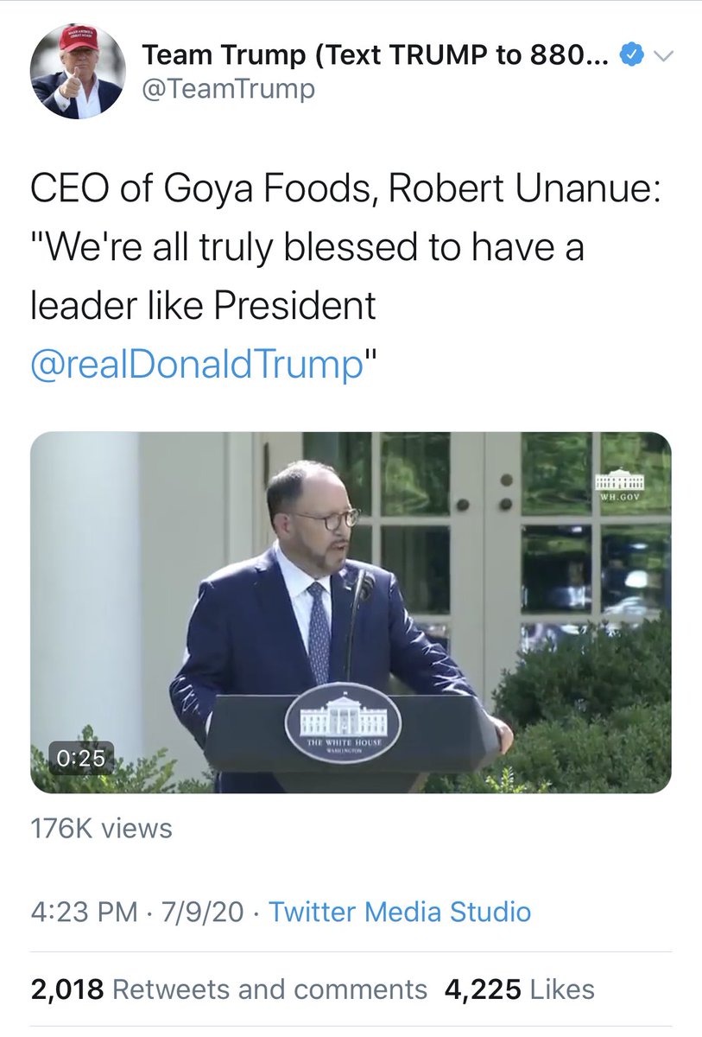
Task: Click the 4:23 PM timestamp
Action: (83, 912)
